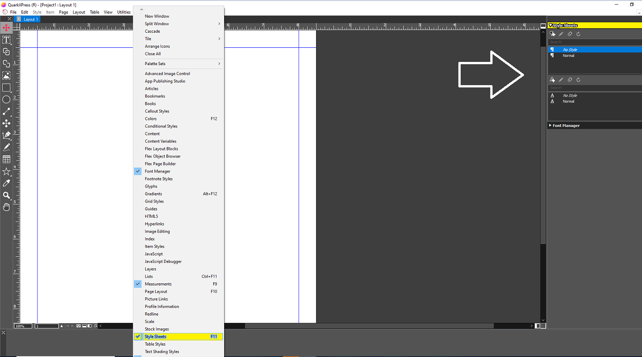Edit the selected character style sheet
The image size is (642, 357).
point(561,80)
